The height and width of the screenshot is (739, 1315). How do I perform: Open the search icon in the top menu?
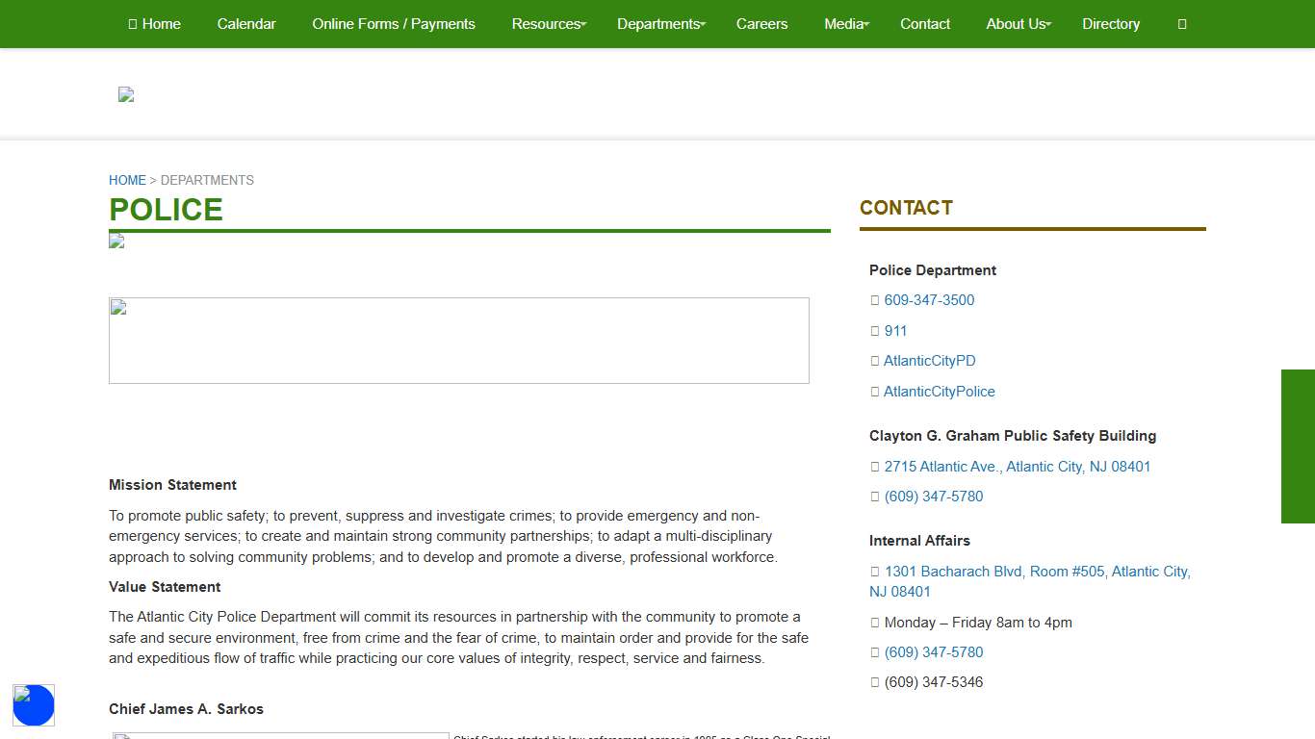[x=1181, y=24]
